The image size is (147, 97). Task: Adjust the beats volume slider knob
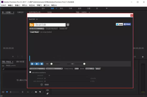click(x=84, y=64)
